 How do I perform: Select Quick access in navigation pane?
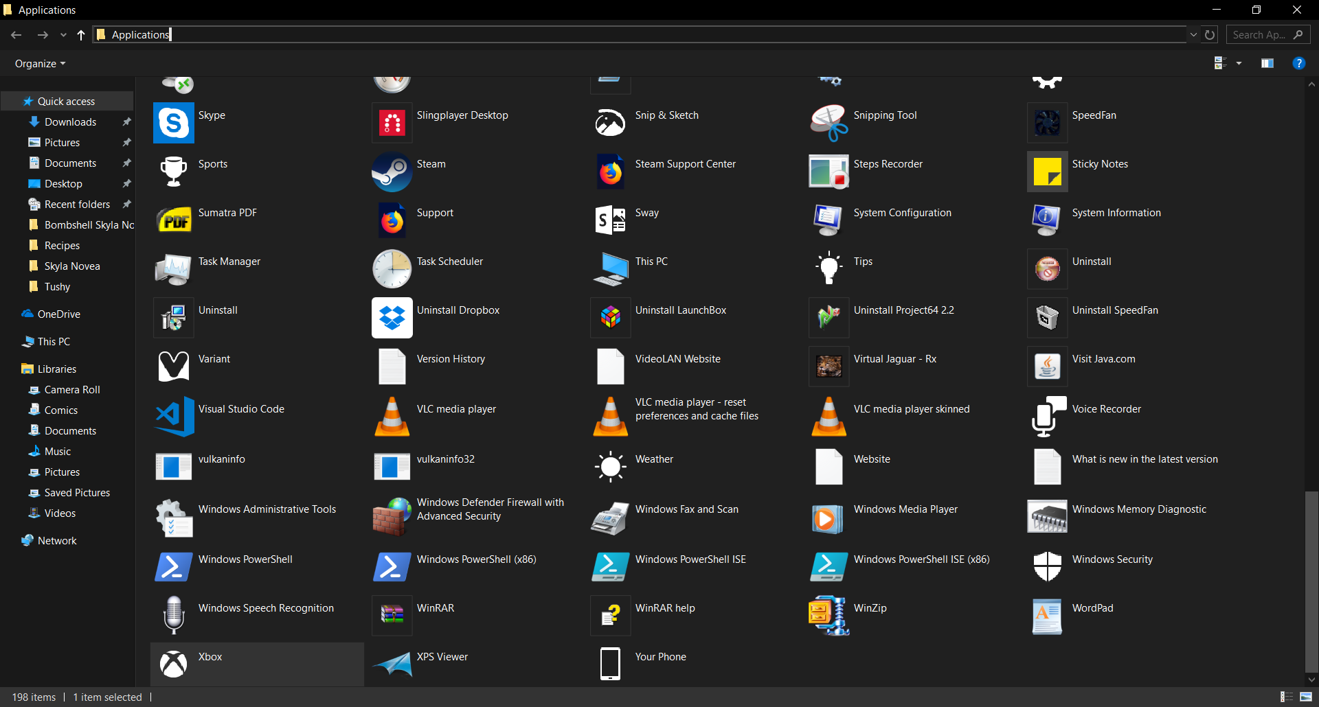point(67,101)
